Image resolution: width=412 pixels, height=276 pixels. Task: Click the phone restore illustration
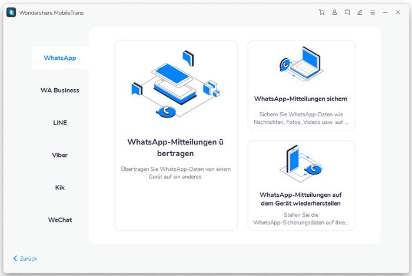pyautogui.click(x=301, y=163)
